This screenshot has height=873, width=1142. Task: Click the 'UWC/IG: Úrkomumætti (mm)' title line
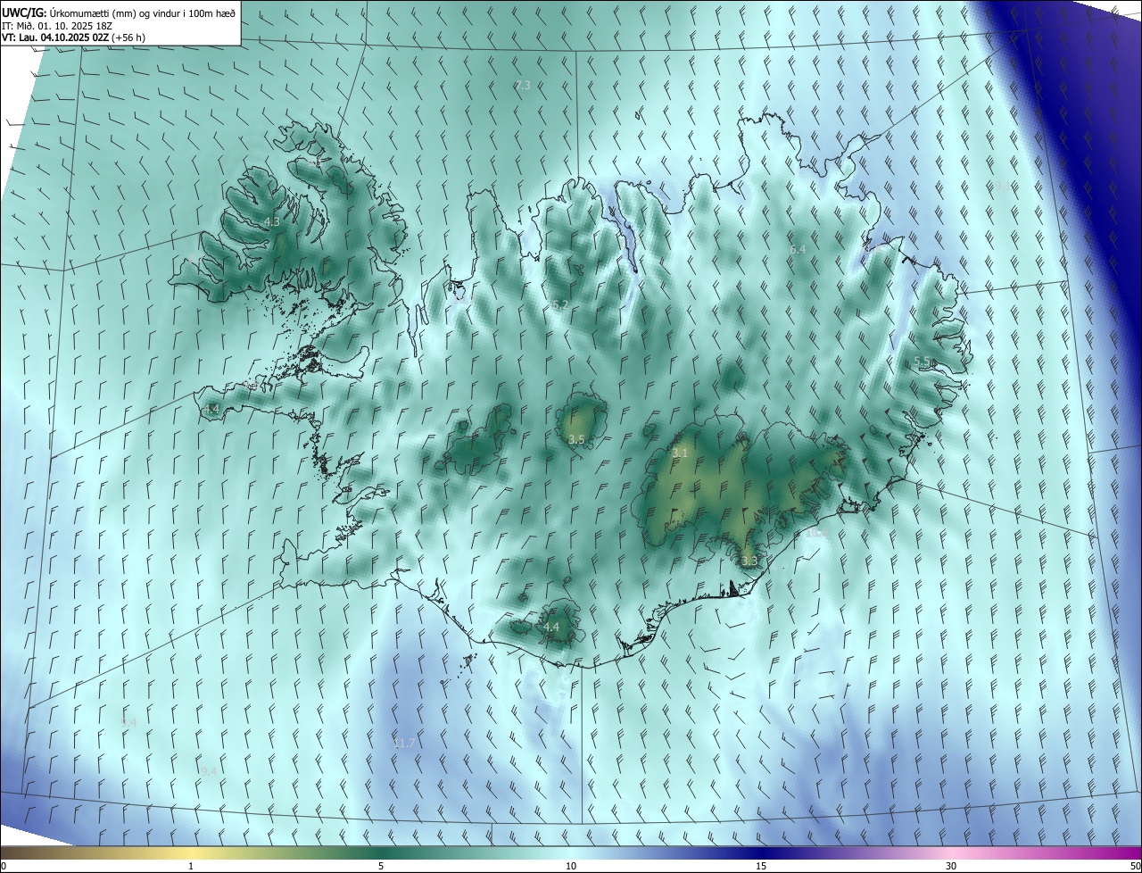pyautogui.click(x=119, y=12)
